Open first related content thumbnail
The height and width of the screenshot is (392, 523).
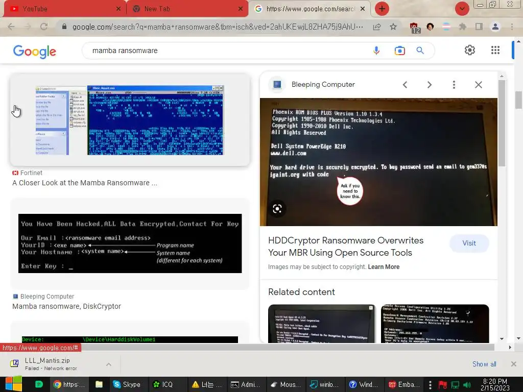[322, 324]
